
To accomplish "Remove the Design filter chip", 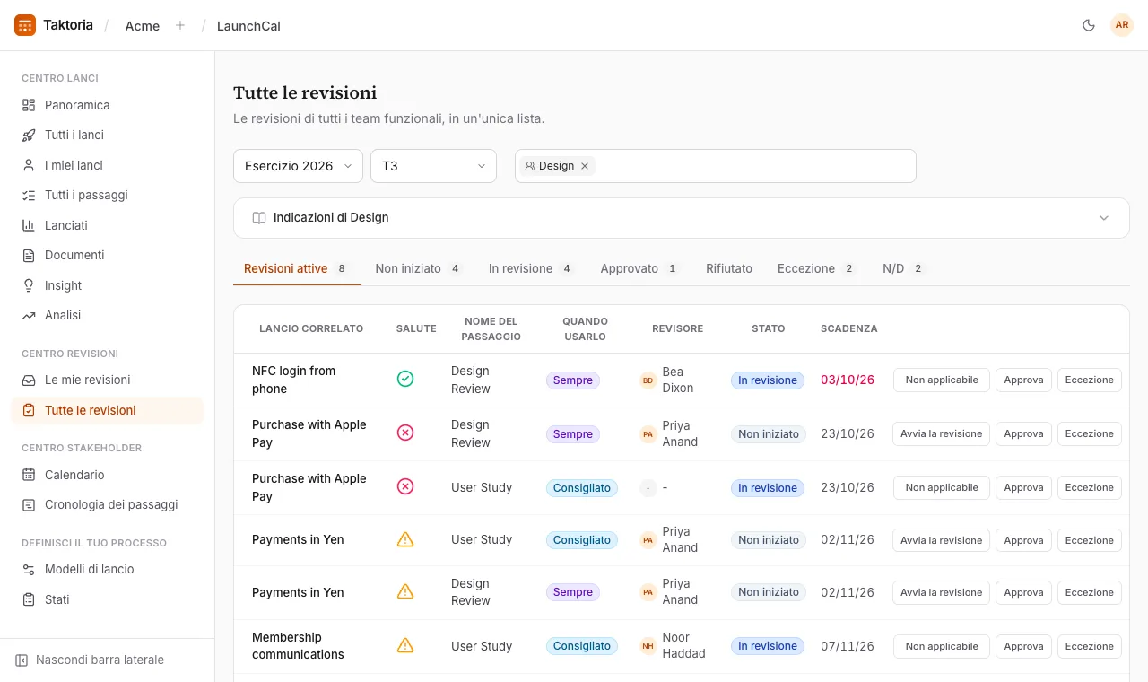I will [x=585, y=166].
